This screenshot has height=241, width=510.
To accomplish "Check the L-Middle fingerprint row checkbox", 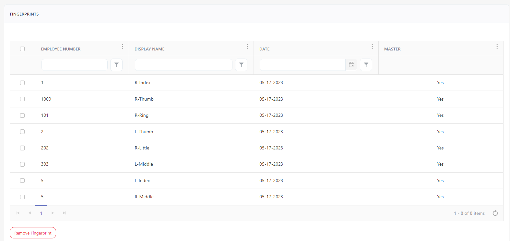I will [22, 164].
